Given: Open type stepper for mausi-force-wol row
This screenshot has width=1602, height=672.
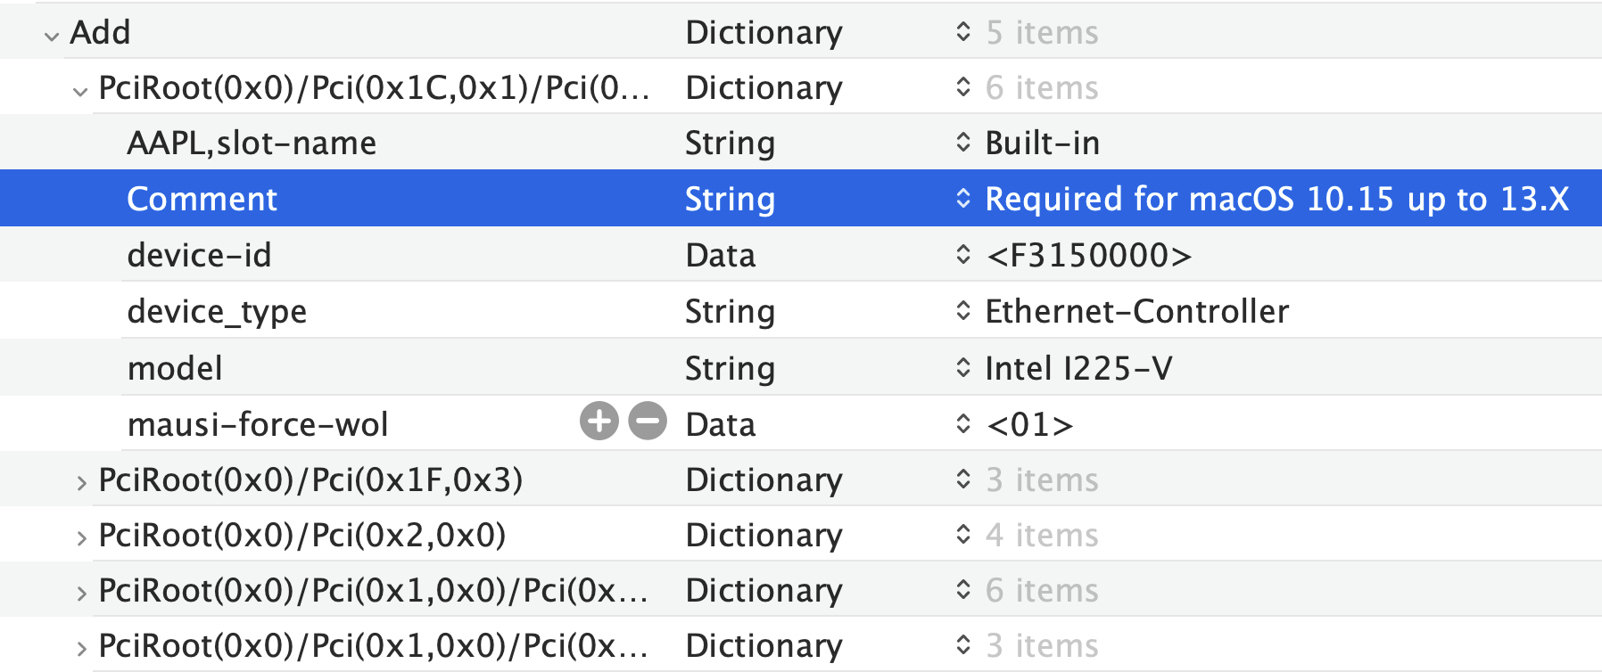Looking at the screenshot, I should coord(962,423).
